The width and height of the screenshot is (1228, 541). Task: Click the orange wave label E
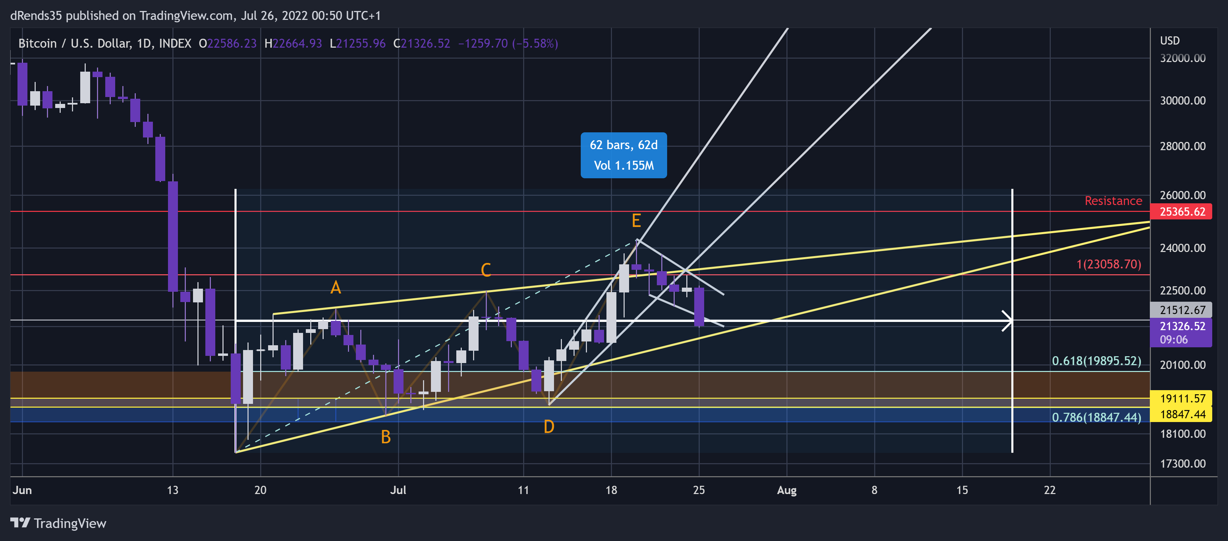pos(636,221)
